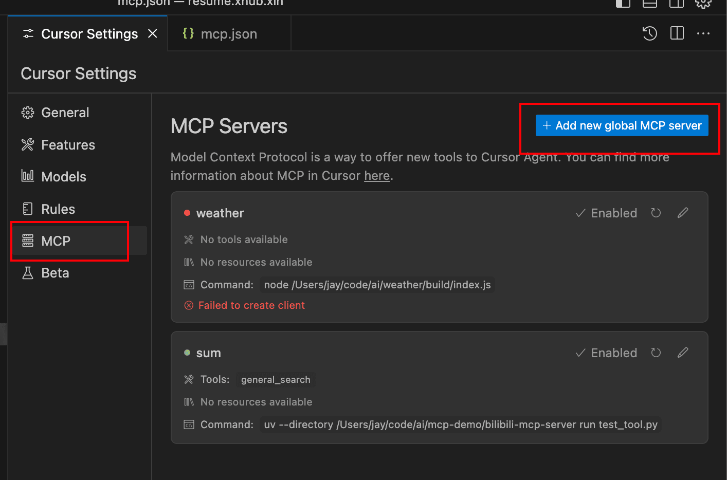The width and height of the screenshot is (727, 480).
Task: Open the local history timeline icon
Action: [650, 34]
